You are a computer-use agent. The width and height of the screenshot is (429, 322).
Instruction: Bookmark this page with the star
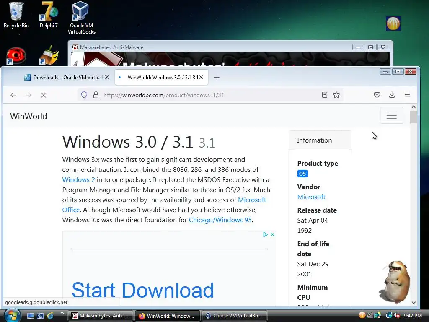(336, 95)
